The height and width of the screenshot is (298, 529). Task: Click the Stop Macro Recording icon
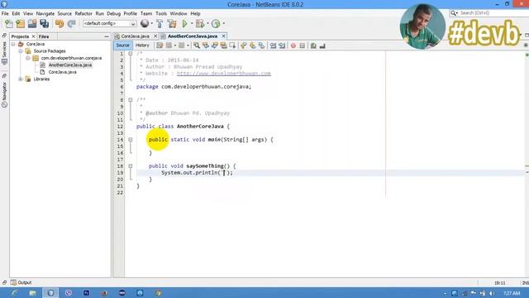303,46
